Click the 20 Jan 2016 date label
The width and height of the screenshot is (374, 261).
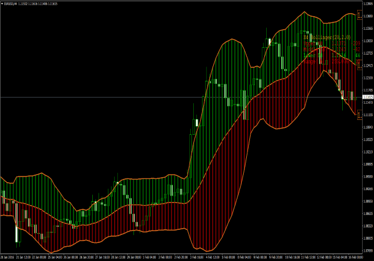[7, 257]
